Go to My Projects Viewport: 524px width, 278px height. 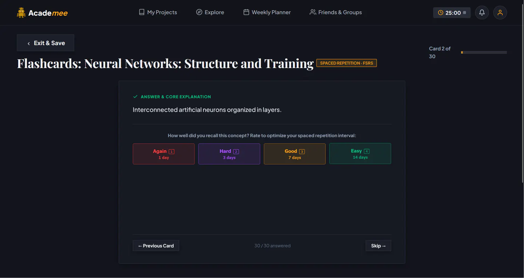[158, 12]
